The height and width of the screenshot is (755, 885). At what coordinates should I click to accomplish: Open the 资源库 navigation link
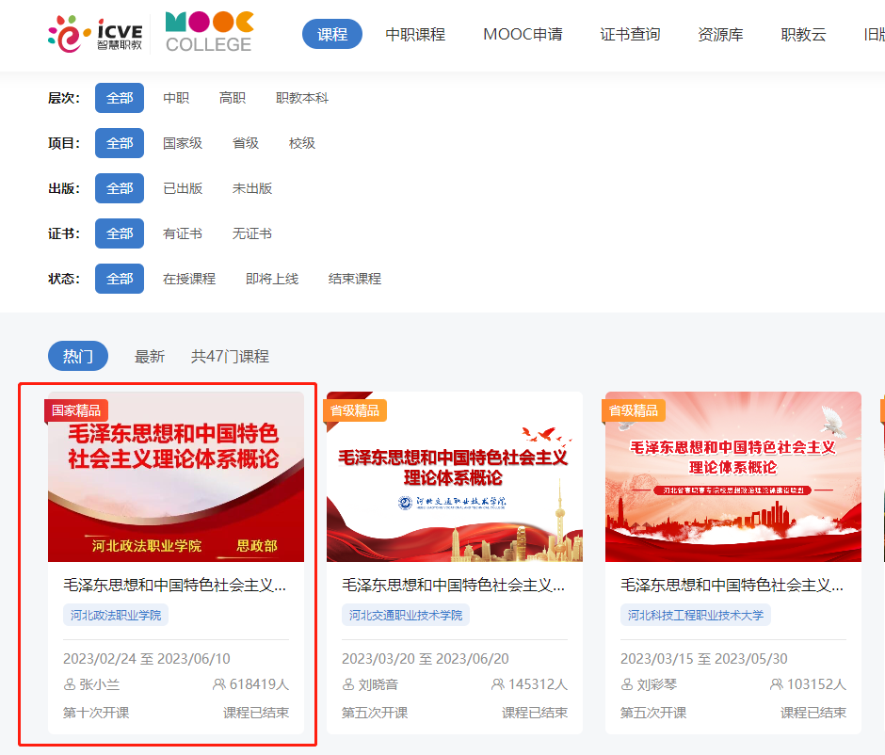720,34
